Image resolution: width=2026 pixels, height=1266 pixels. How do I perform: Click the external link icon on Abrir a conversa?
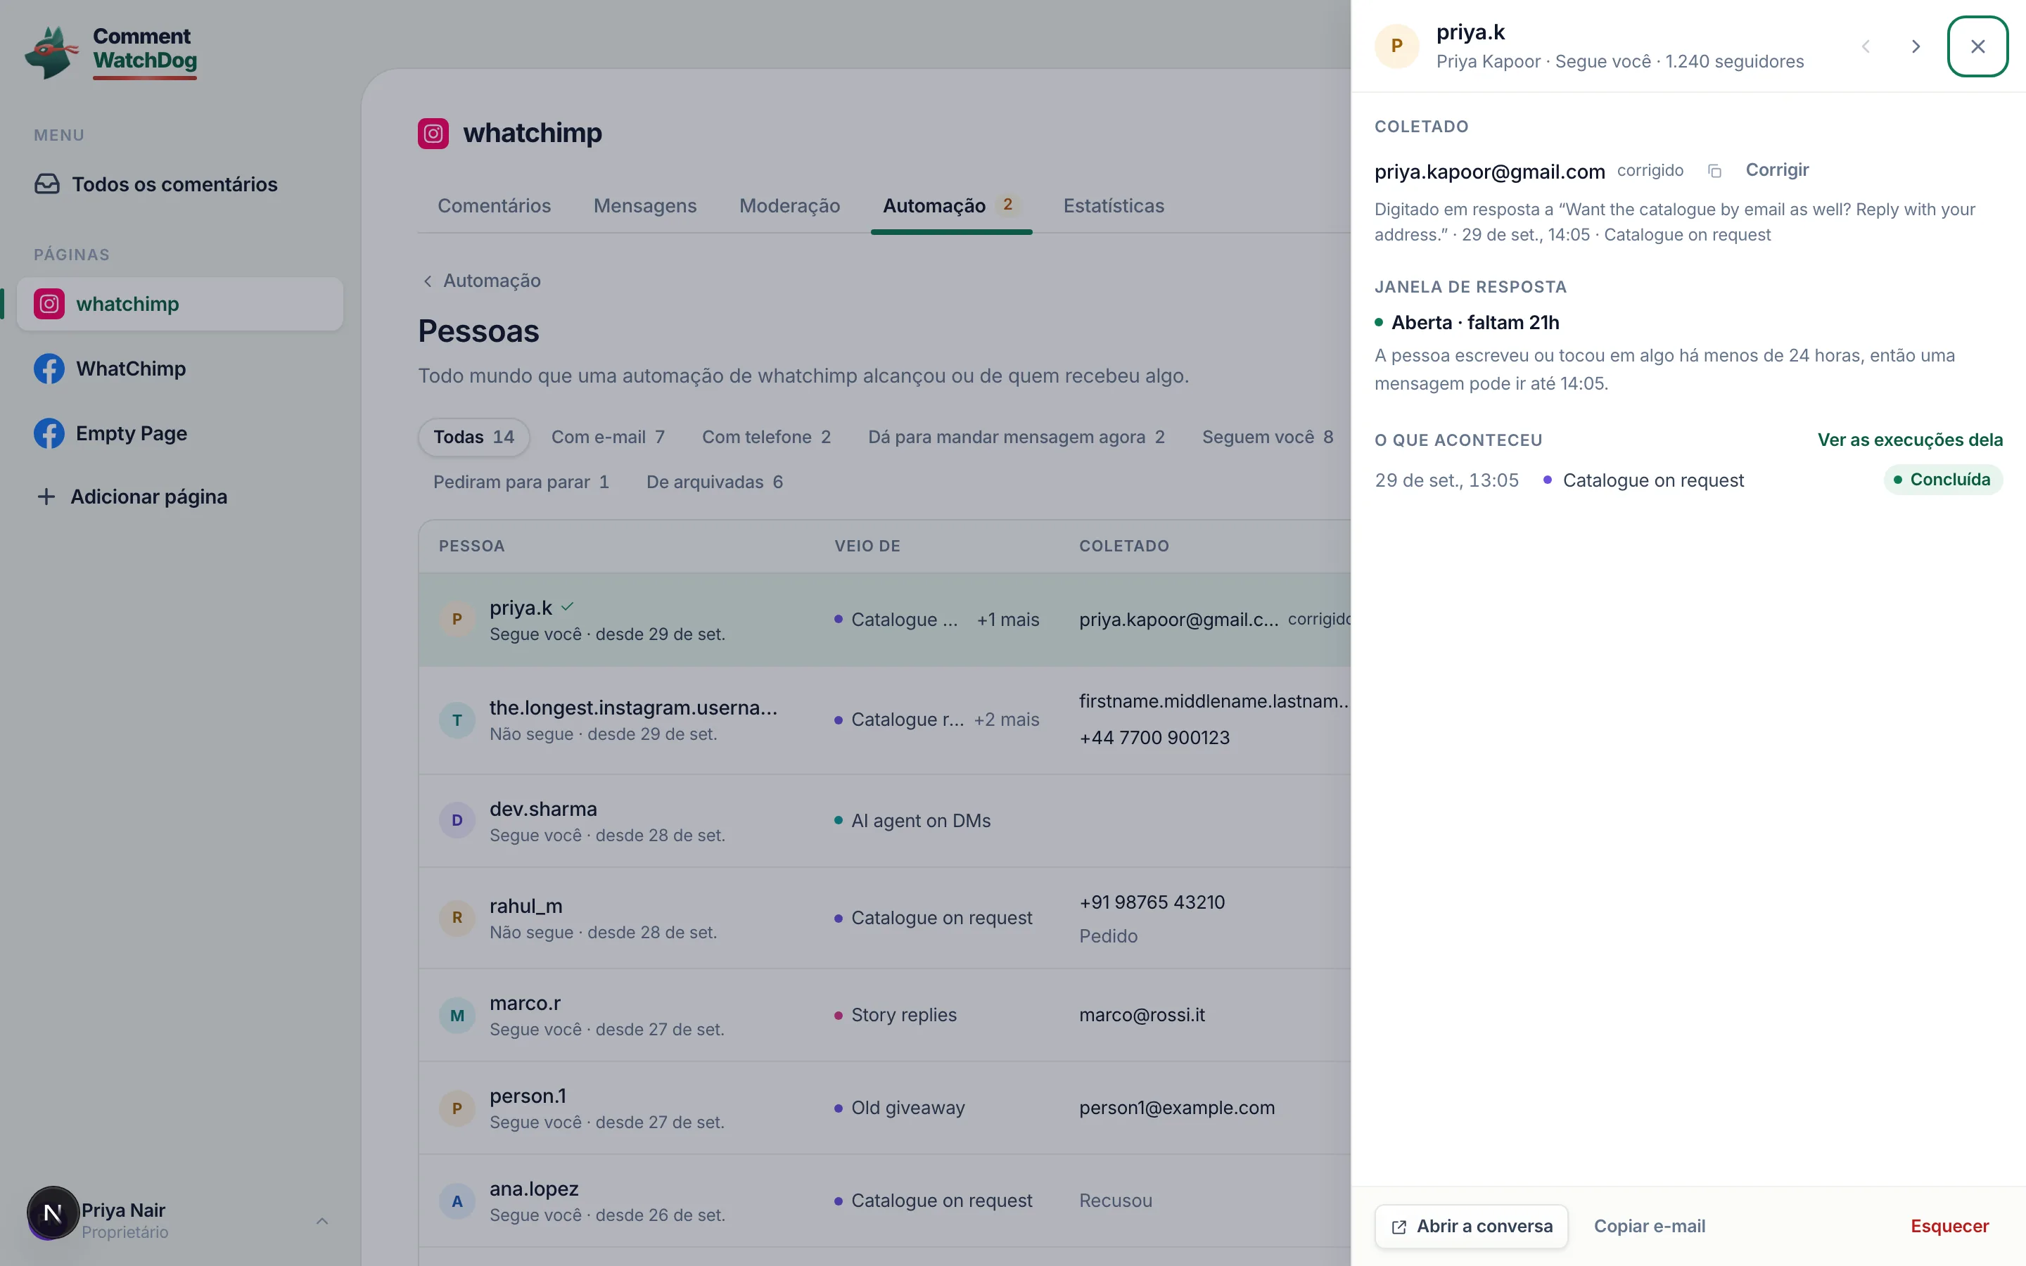[x=1399, y=1227]
